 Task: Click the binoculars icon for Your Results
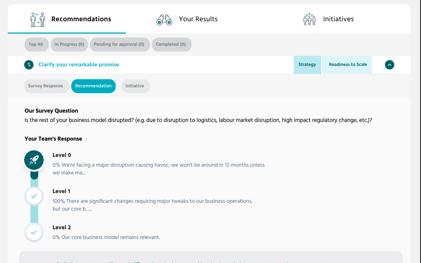tap(164, 20)
